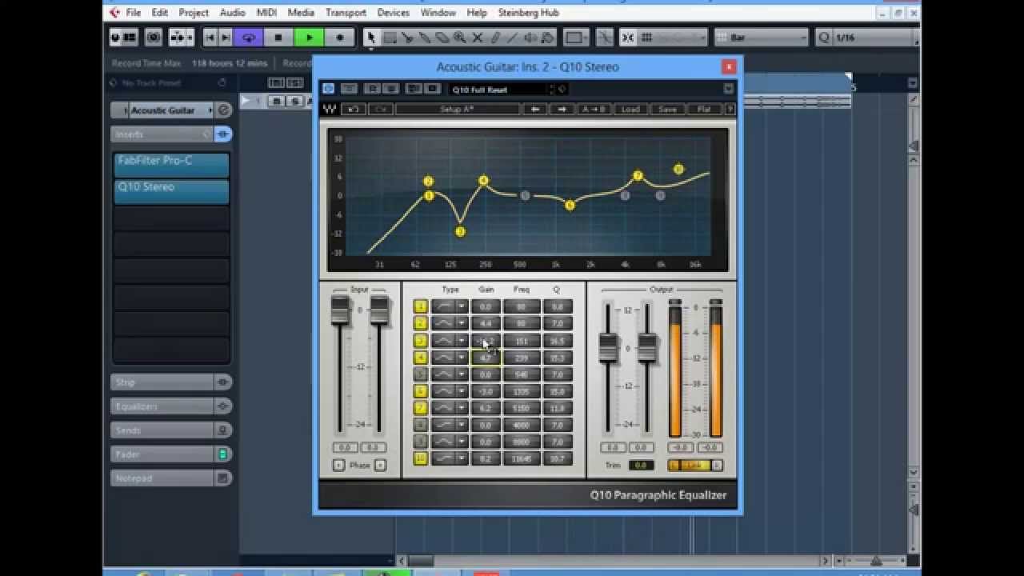Click the A to B copy button

[x=594, y=109]
